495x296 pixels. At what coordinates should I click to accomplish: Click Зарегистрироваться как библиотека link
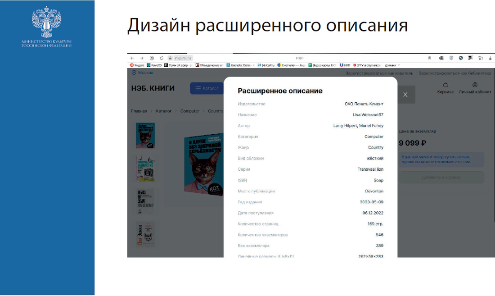(455, 73)
